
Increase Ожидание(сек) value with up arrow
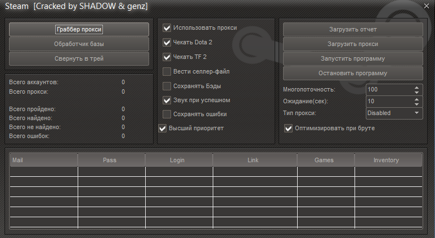[416, 99]
